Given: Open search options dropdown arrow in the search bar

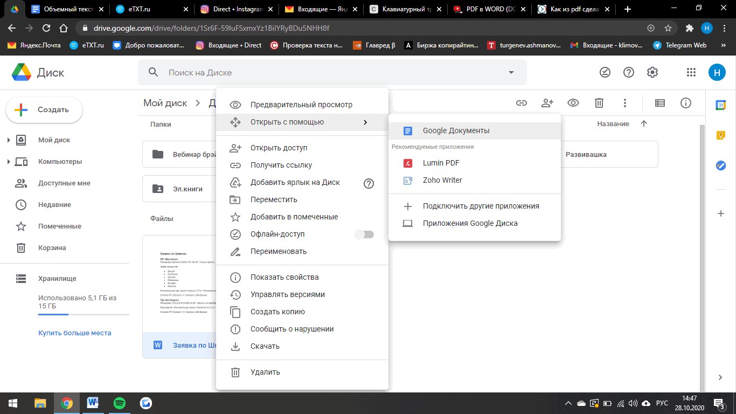Looking at the screenshot, I should point(511,72).
